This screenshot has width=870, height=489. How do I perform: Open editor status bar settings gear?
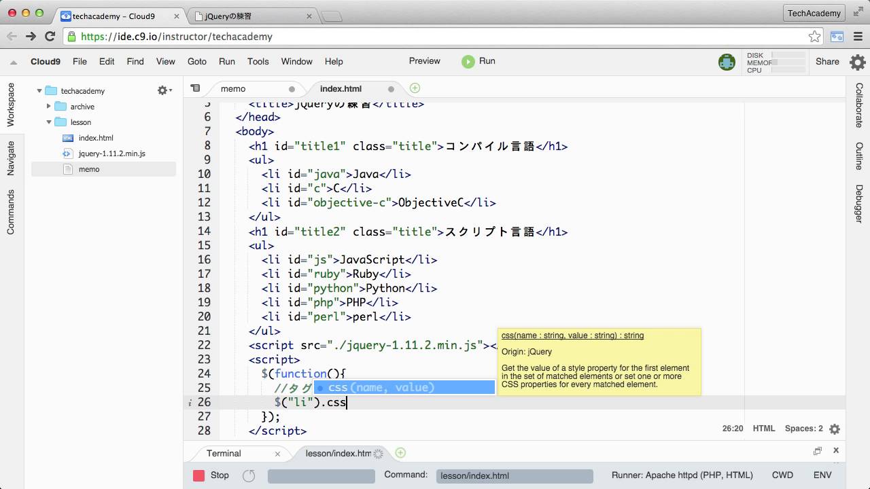835,429
